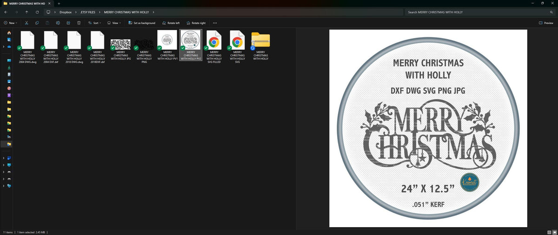Select file MERRY CHRISTMAS WITH HOLLY 2018 DWG.dwg
This screenshot has width=558, height=235.
[x=74, y=47]
